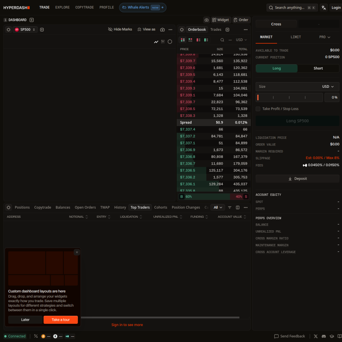The height and width of the screenshot is (342, 342).
Task: Click the HYPERDASH logo
Action: [17, 8]
